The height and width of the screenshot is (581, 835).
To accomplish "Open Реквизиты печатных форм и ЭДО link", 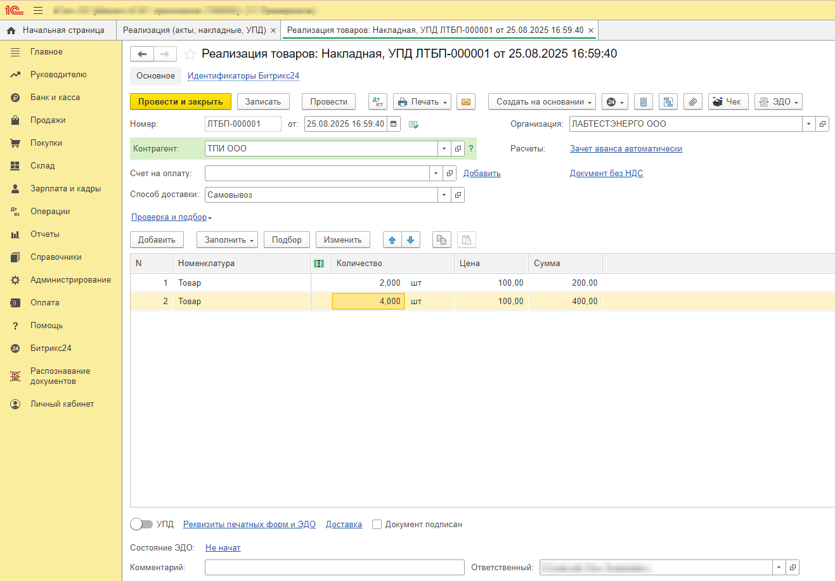I will coord(249,525).
